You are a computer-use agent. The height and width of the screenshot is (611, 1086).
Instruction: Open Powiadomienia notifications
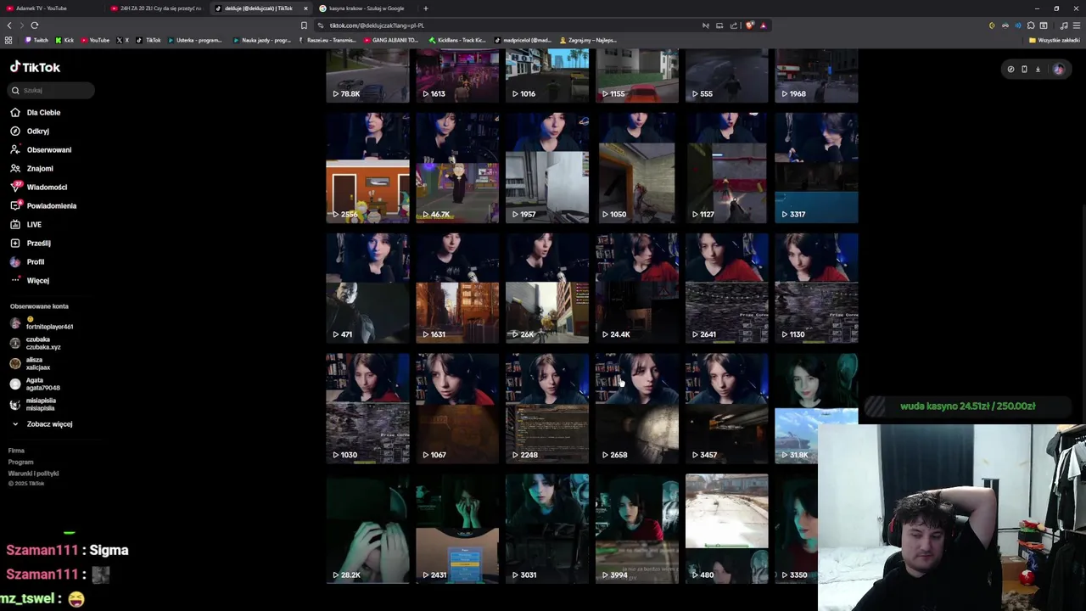(x=43, y=205)
